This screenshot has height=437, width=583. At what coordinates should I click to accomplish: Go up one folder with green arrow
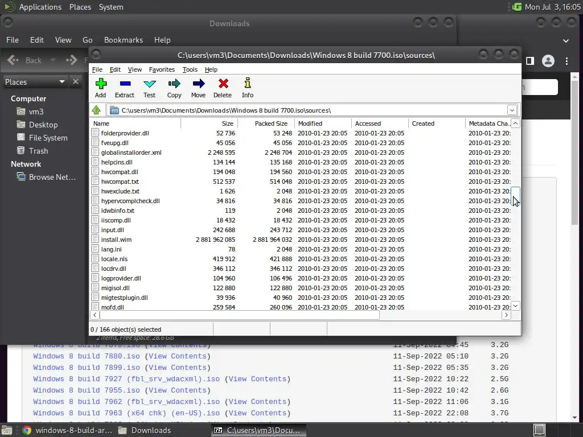[96, 110]
